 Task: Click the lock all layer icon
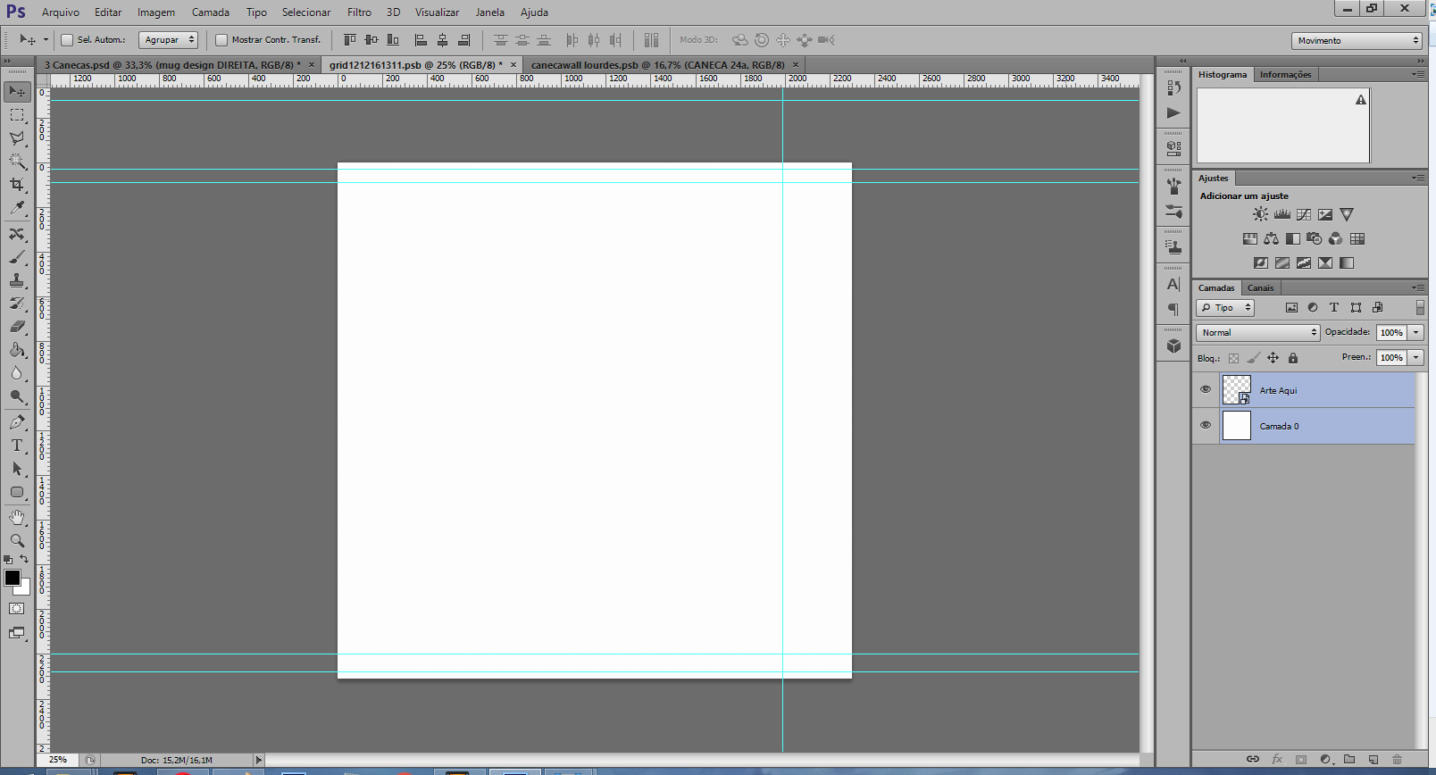coord(1293,358)
